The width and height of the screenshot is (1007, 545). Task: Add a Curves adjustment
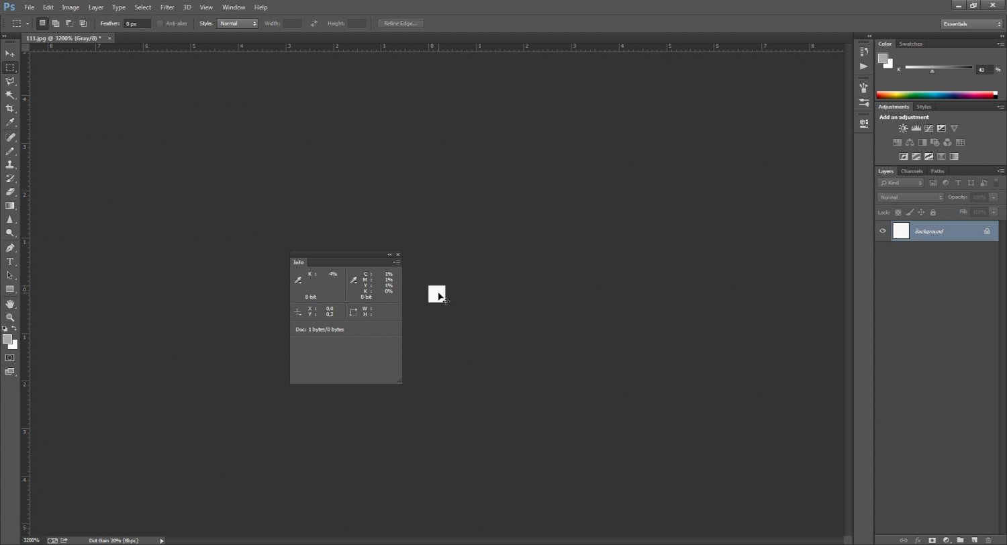point(928,128)
